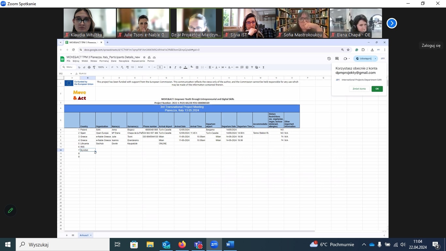Viewport: 446px width, 251px height.
Task: Add a new sheet with plus button
Action: tap(67, 235)
